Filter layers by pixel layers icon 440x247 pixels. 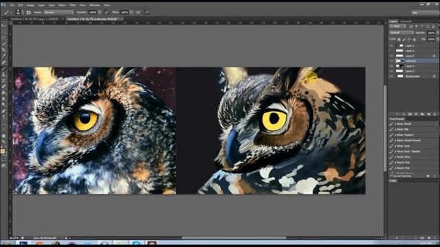411,26
